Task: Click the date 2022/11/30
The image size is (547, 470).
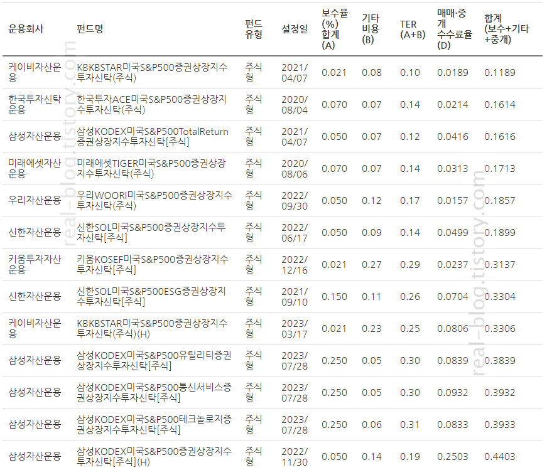Action: click(295, 457)
